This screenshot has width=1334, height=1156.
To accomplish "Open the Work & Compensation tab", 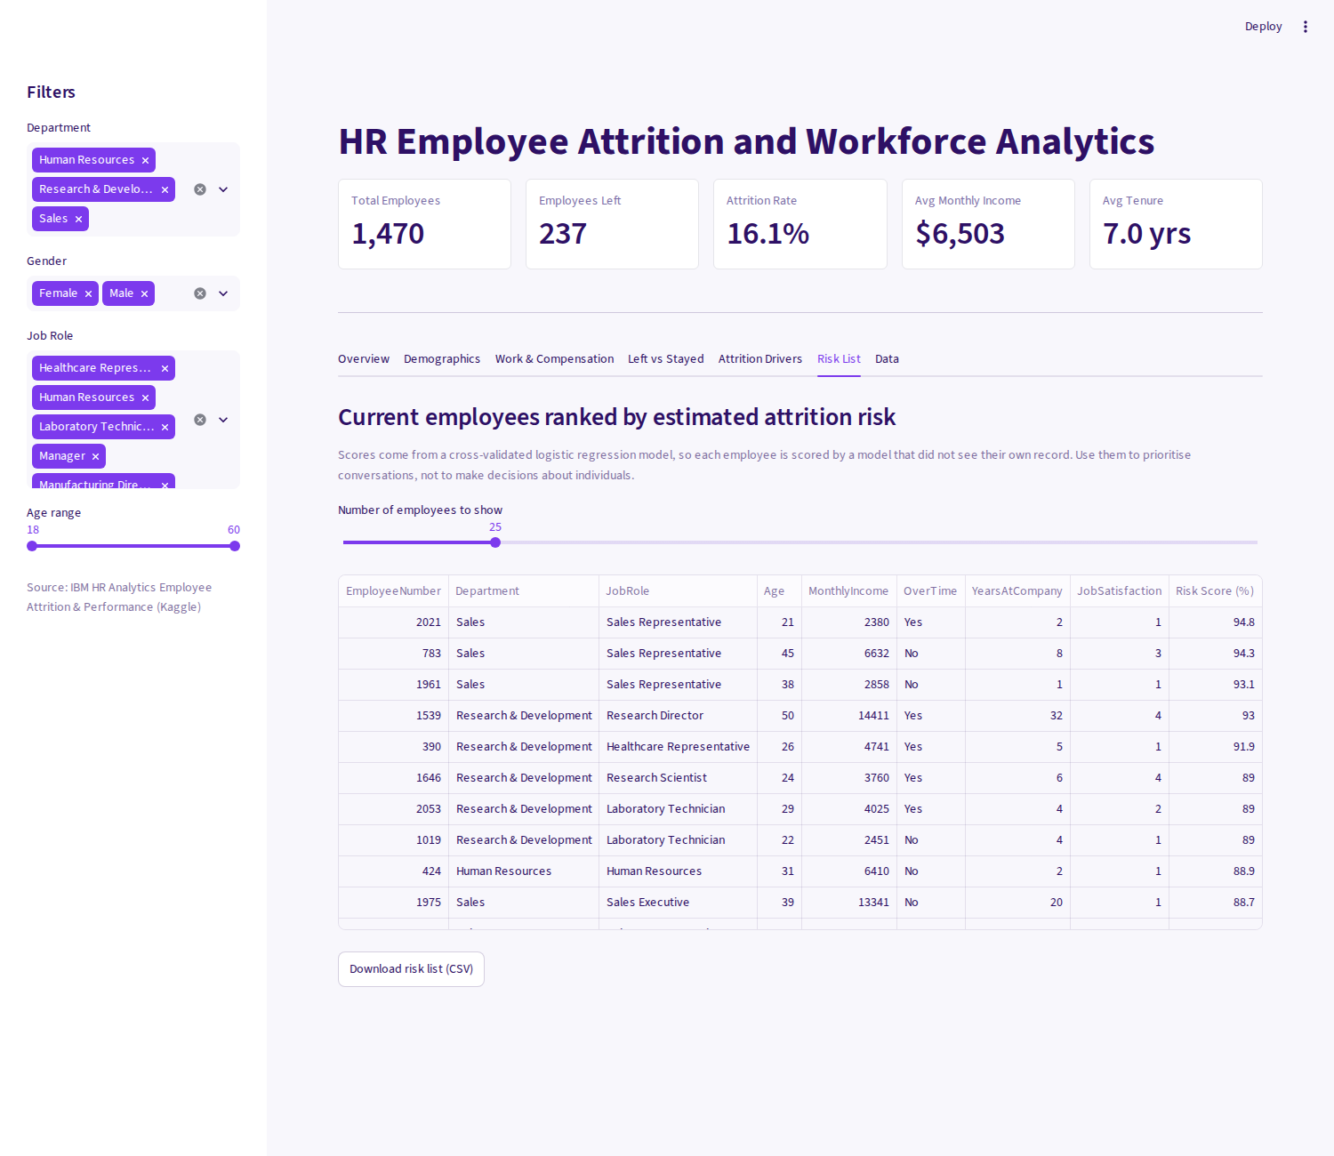I will [554, 359].
